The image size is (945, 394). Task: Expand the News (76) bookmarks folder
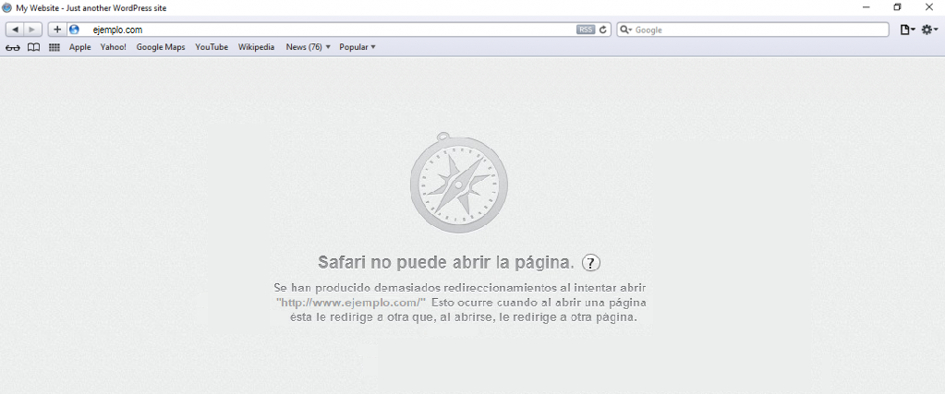[x=308, y=47]
